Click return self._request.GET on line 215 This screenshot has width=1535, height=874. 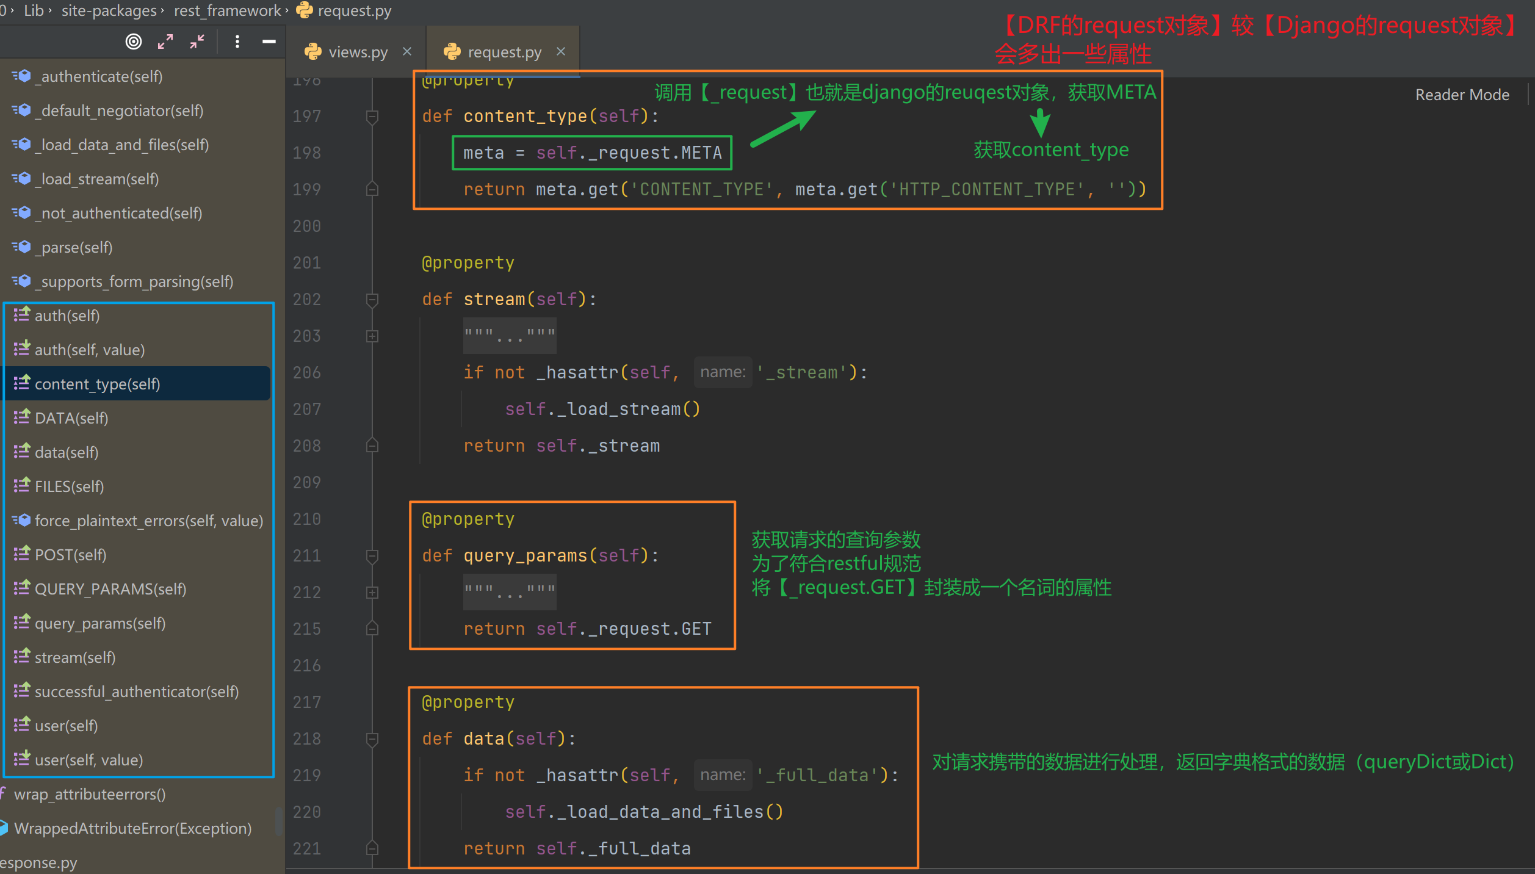click(587, 629)
